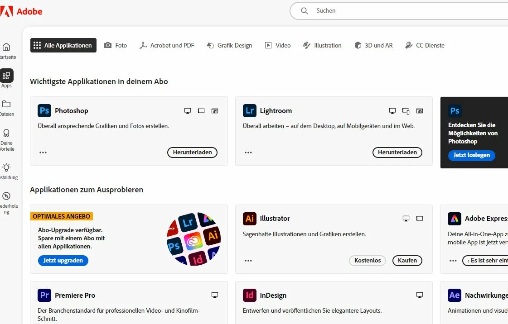The height and width of the screenshot is (324, 508).
Task: Click the Creative Cloud apps circle image
Action: [x=194, y=239]
